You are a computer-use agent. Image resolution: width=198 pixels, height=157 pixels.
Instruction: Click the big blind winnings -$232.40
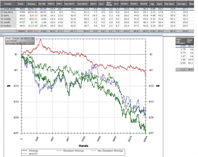[x=33, y=12]
